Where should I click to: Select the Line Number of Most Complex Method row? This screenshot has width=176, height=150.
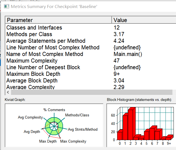click(91, 47)
